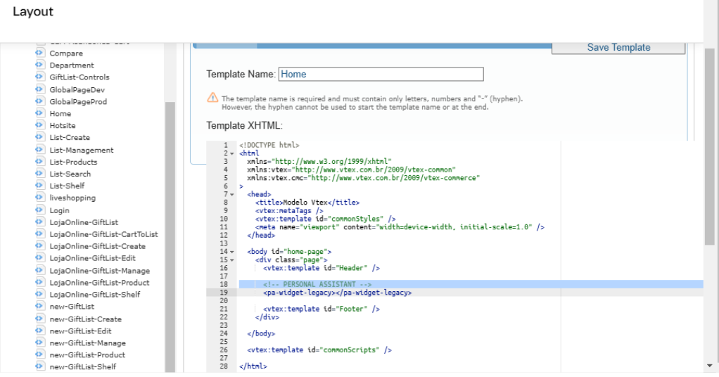Open the liveshopping template

[72, 198]
